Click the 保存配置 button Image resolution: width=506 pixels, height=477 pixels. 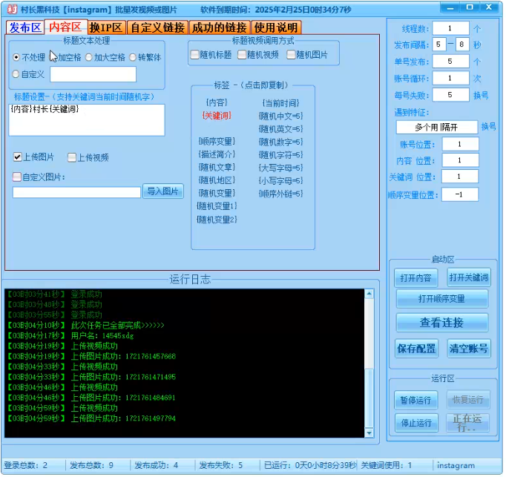pos(417,349)
